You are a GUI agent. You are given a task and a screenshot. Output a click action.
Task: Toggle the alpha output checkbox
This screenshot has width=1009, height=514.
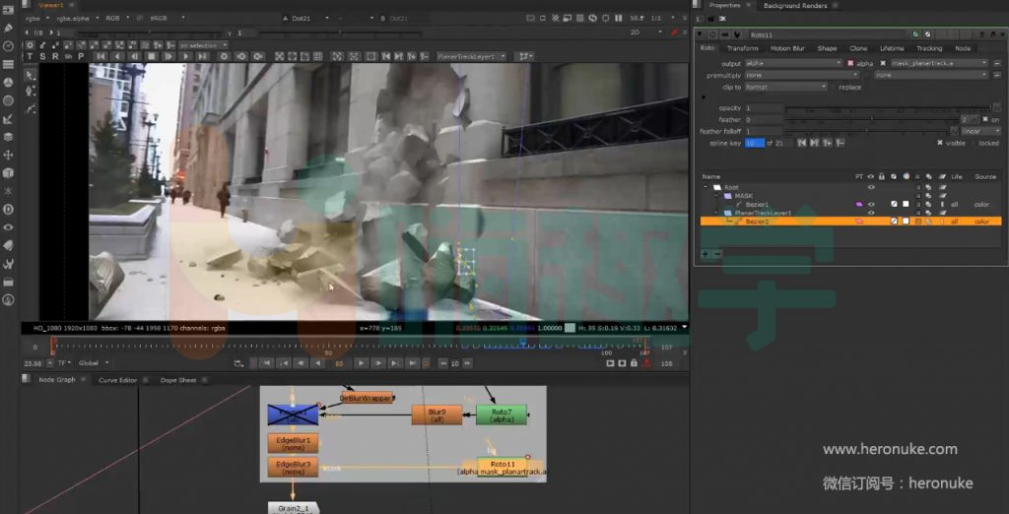(x=851, y=63)
